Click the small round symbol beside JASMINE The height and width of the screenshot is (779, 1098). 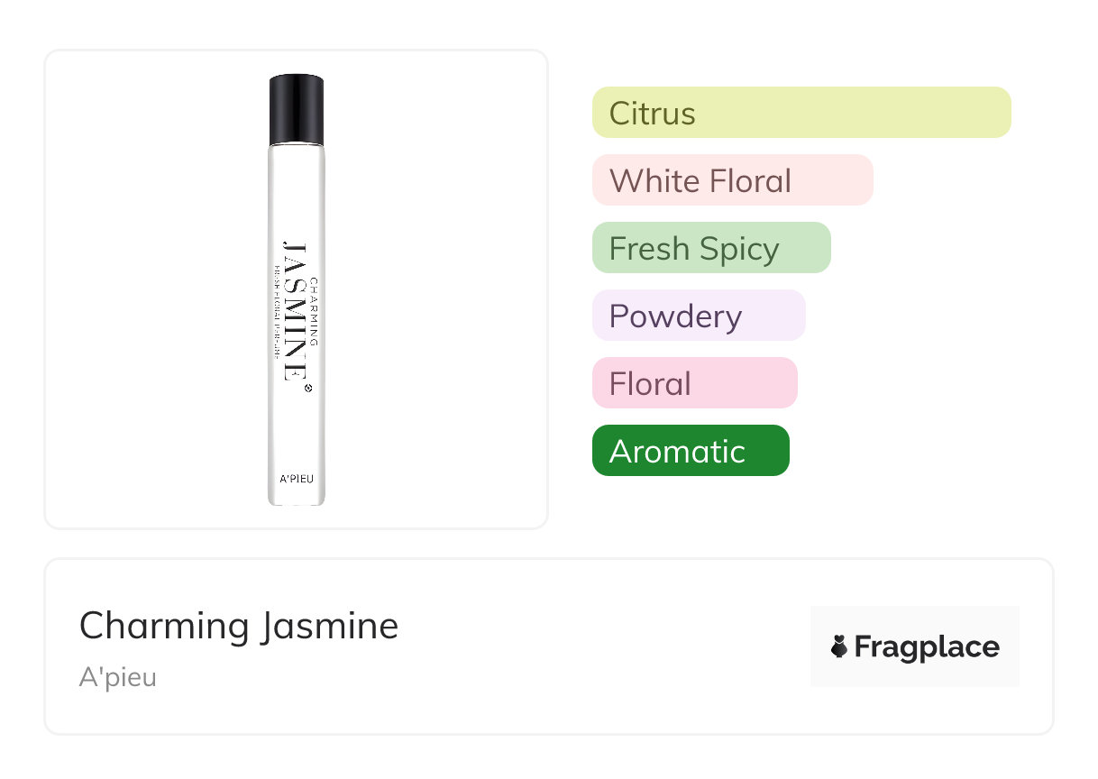tap(307, 389)
